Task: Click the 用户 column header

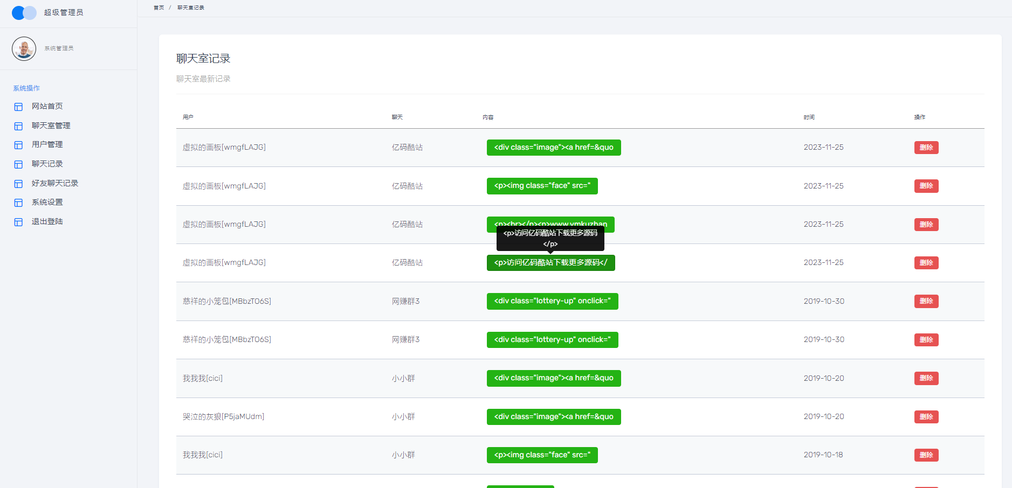Action: tap(188, 117)
